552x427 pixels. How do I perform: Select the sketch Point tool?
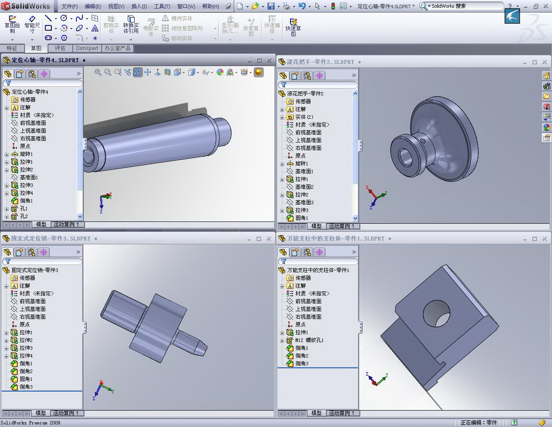pyautogui.click(x=95, y=38)
